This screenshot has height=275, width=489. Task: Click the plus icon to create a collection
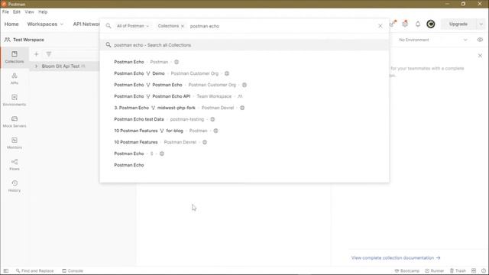(x=36, y=54)
